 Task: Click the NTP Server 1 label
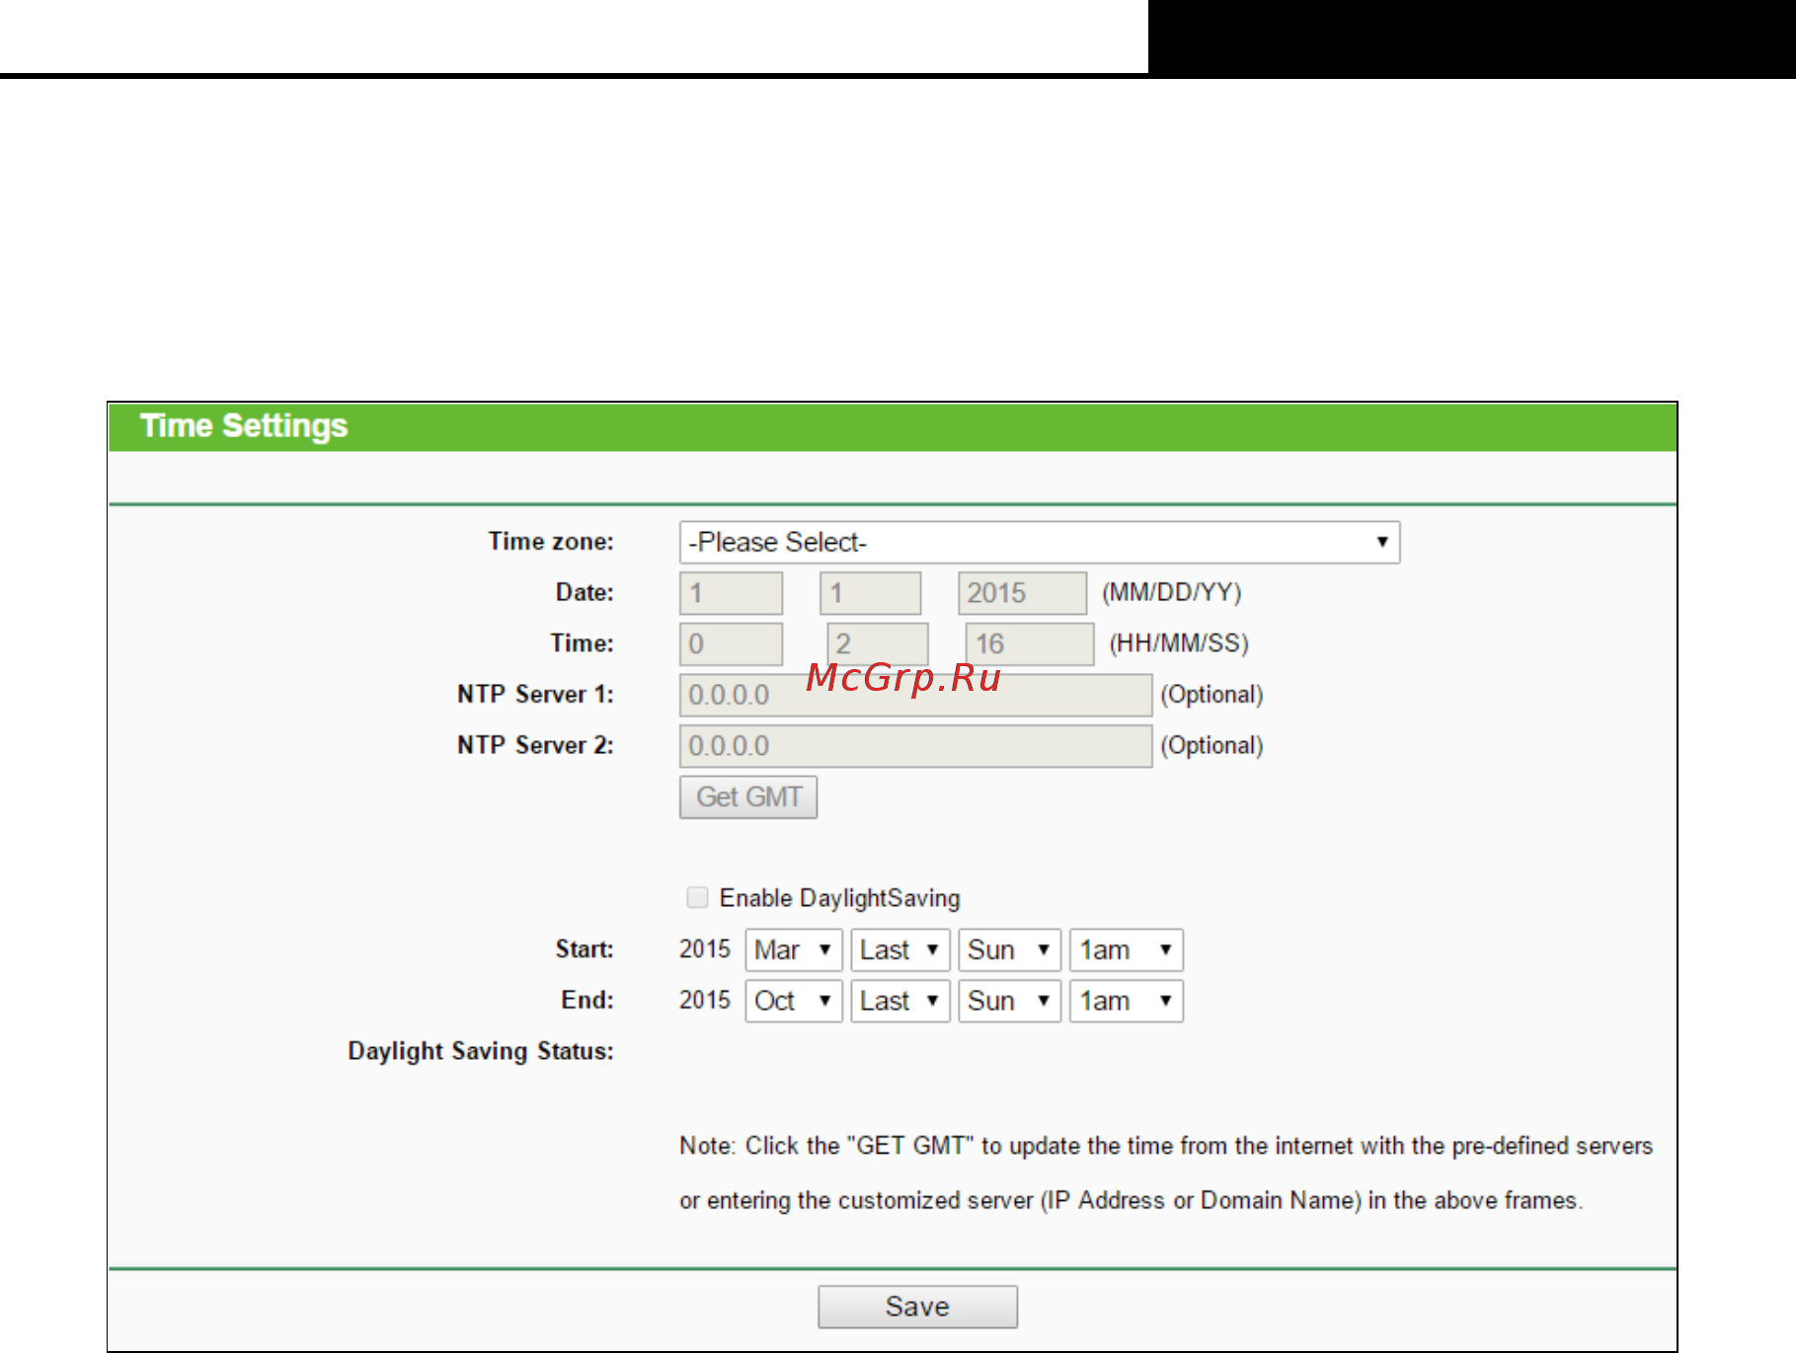[x=535, y=694]
